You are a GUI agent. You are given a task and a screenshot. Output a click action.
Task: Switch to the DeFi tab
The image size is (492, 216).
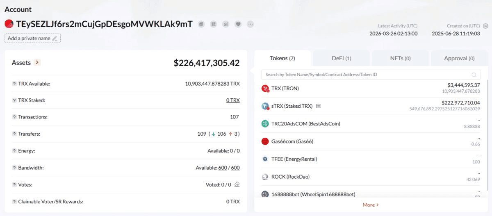click(341, 58)
